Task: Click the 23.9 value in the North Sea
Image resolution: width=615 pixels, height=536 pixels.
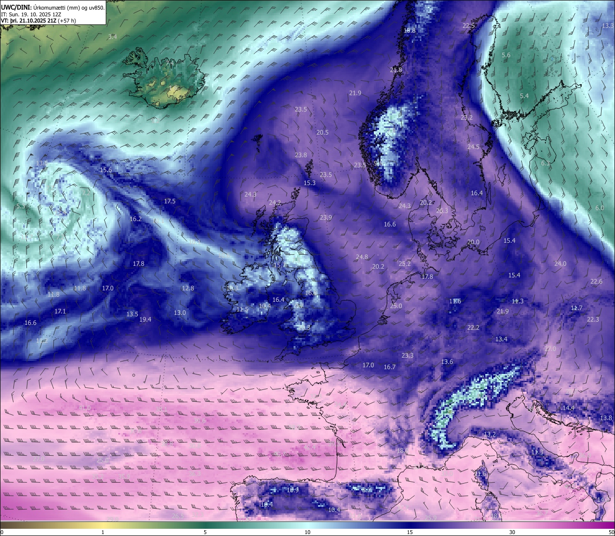Action: (x=326, y=217)
